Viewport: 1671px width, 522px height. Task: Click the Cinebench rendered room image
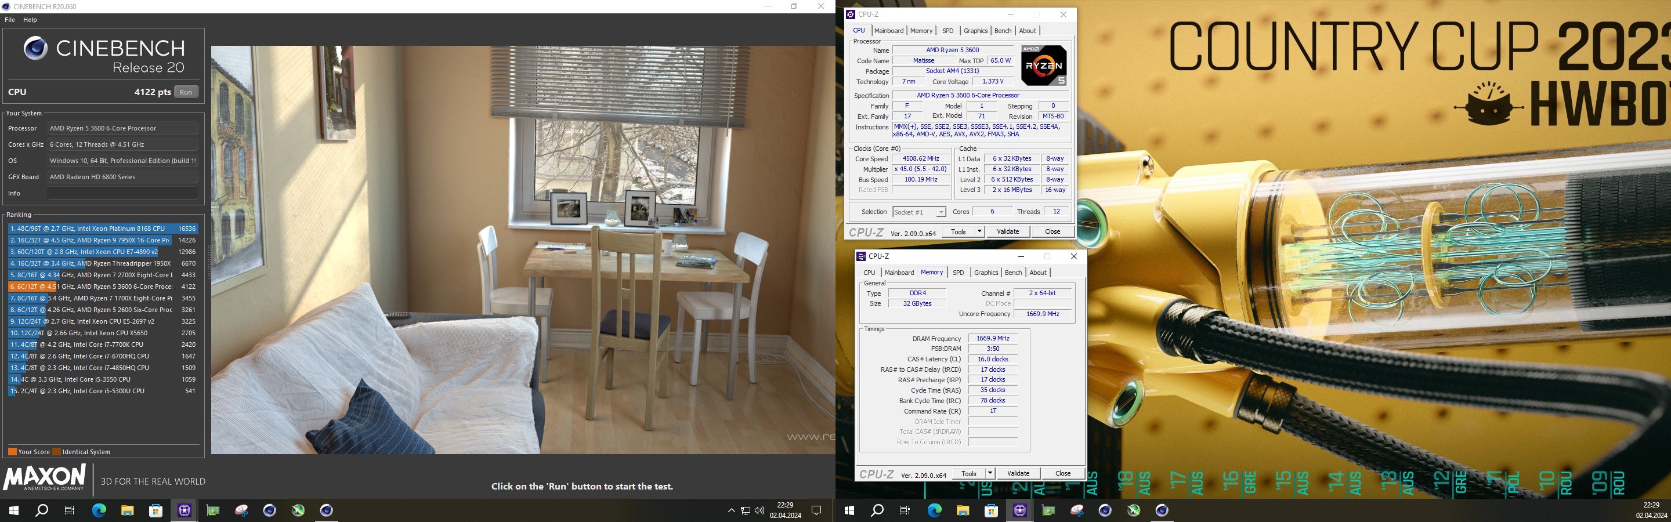coord(523,249)
